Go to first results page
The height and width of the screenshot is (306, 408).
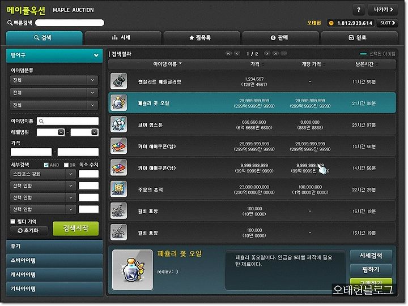click(228, 54)
